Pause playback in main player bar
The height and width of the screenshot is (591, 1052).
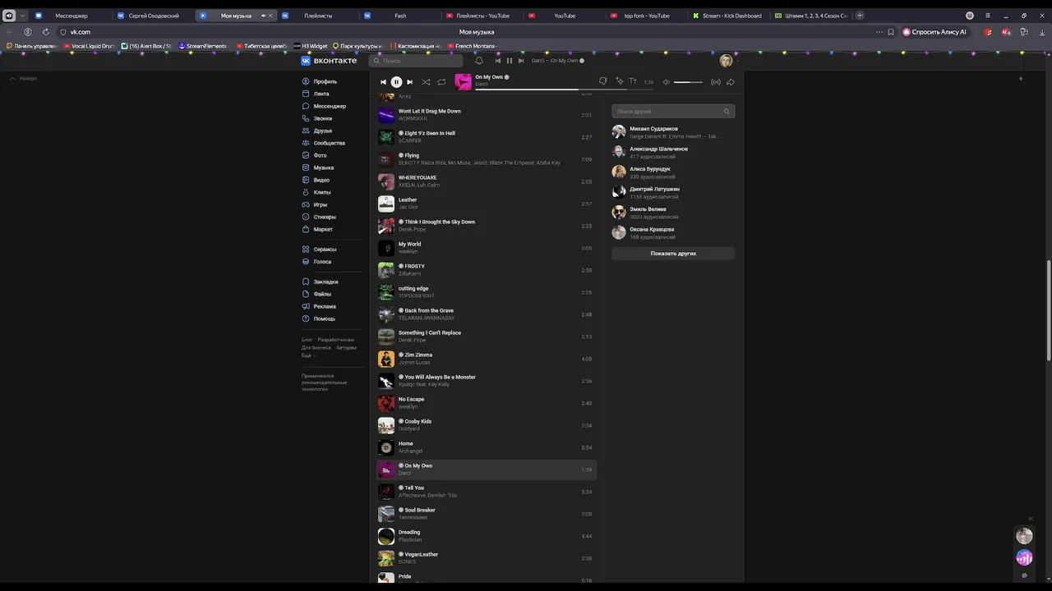[x=396, y=82]
